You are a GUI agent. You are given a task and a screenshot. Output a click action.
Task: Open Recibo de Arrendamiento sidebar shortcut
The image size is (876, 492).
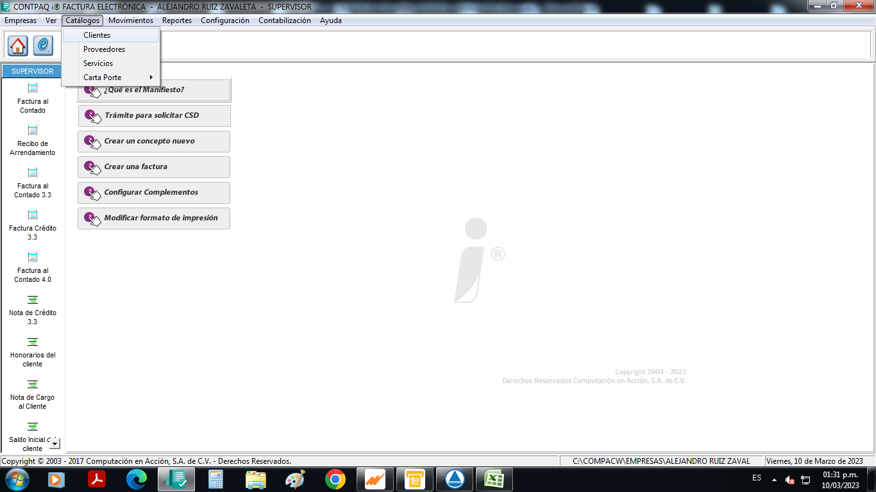click(33, 141)
